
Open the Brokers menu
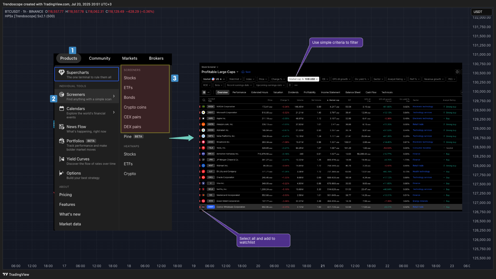(156, 58)
